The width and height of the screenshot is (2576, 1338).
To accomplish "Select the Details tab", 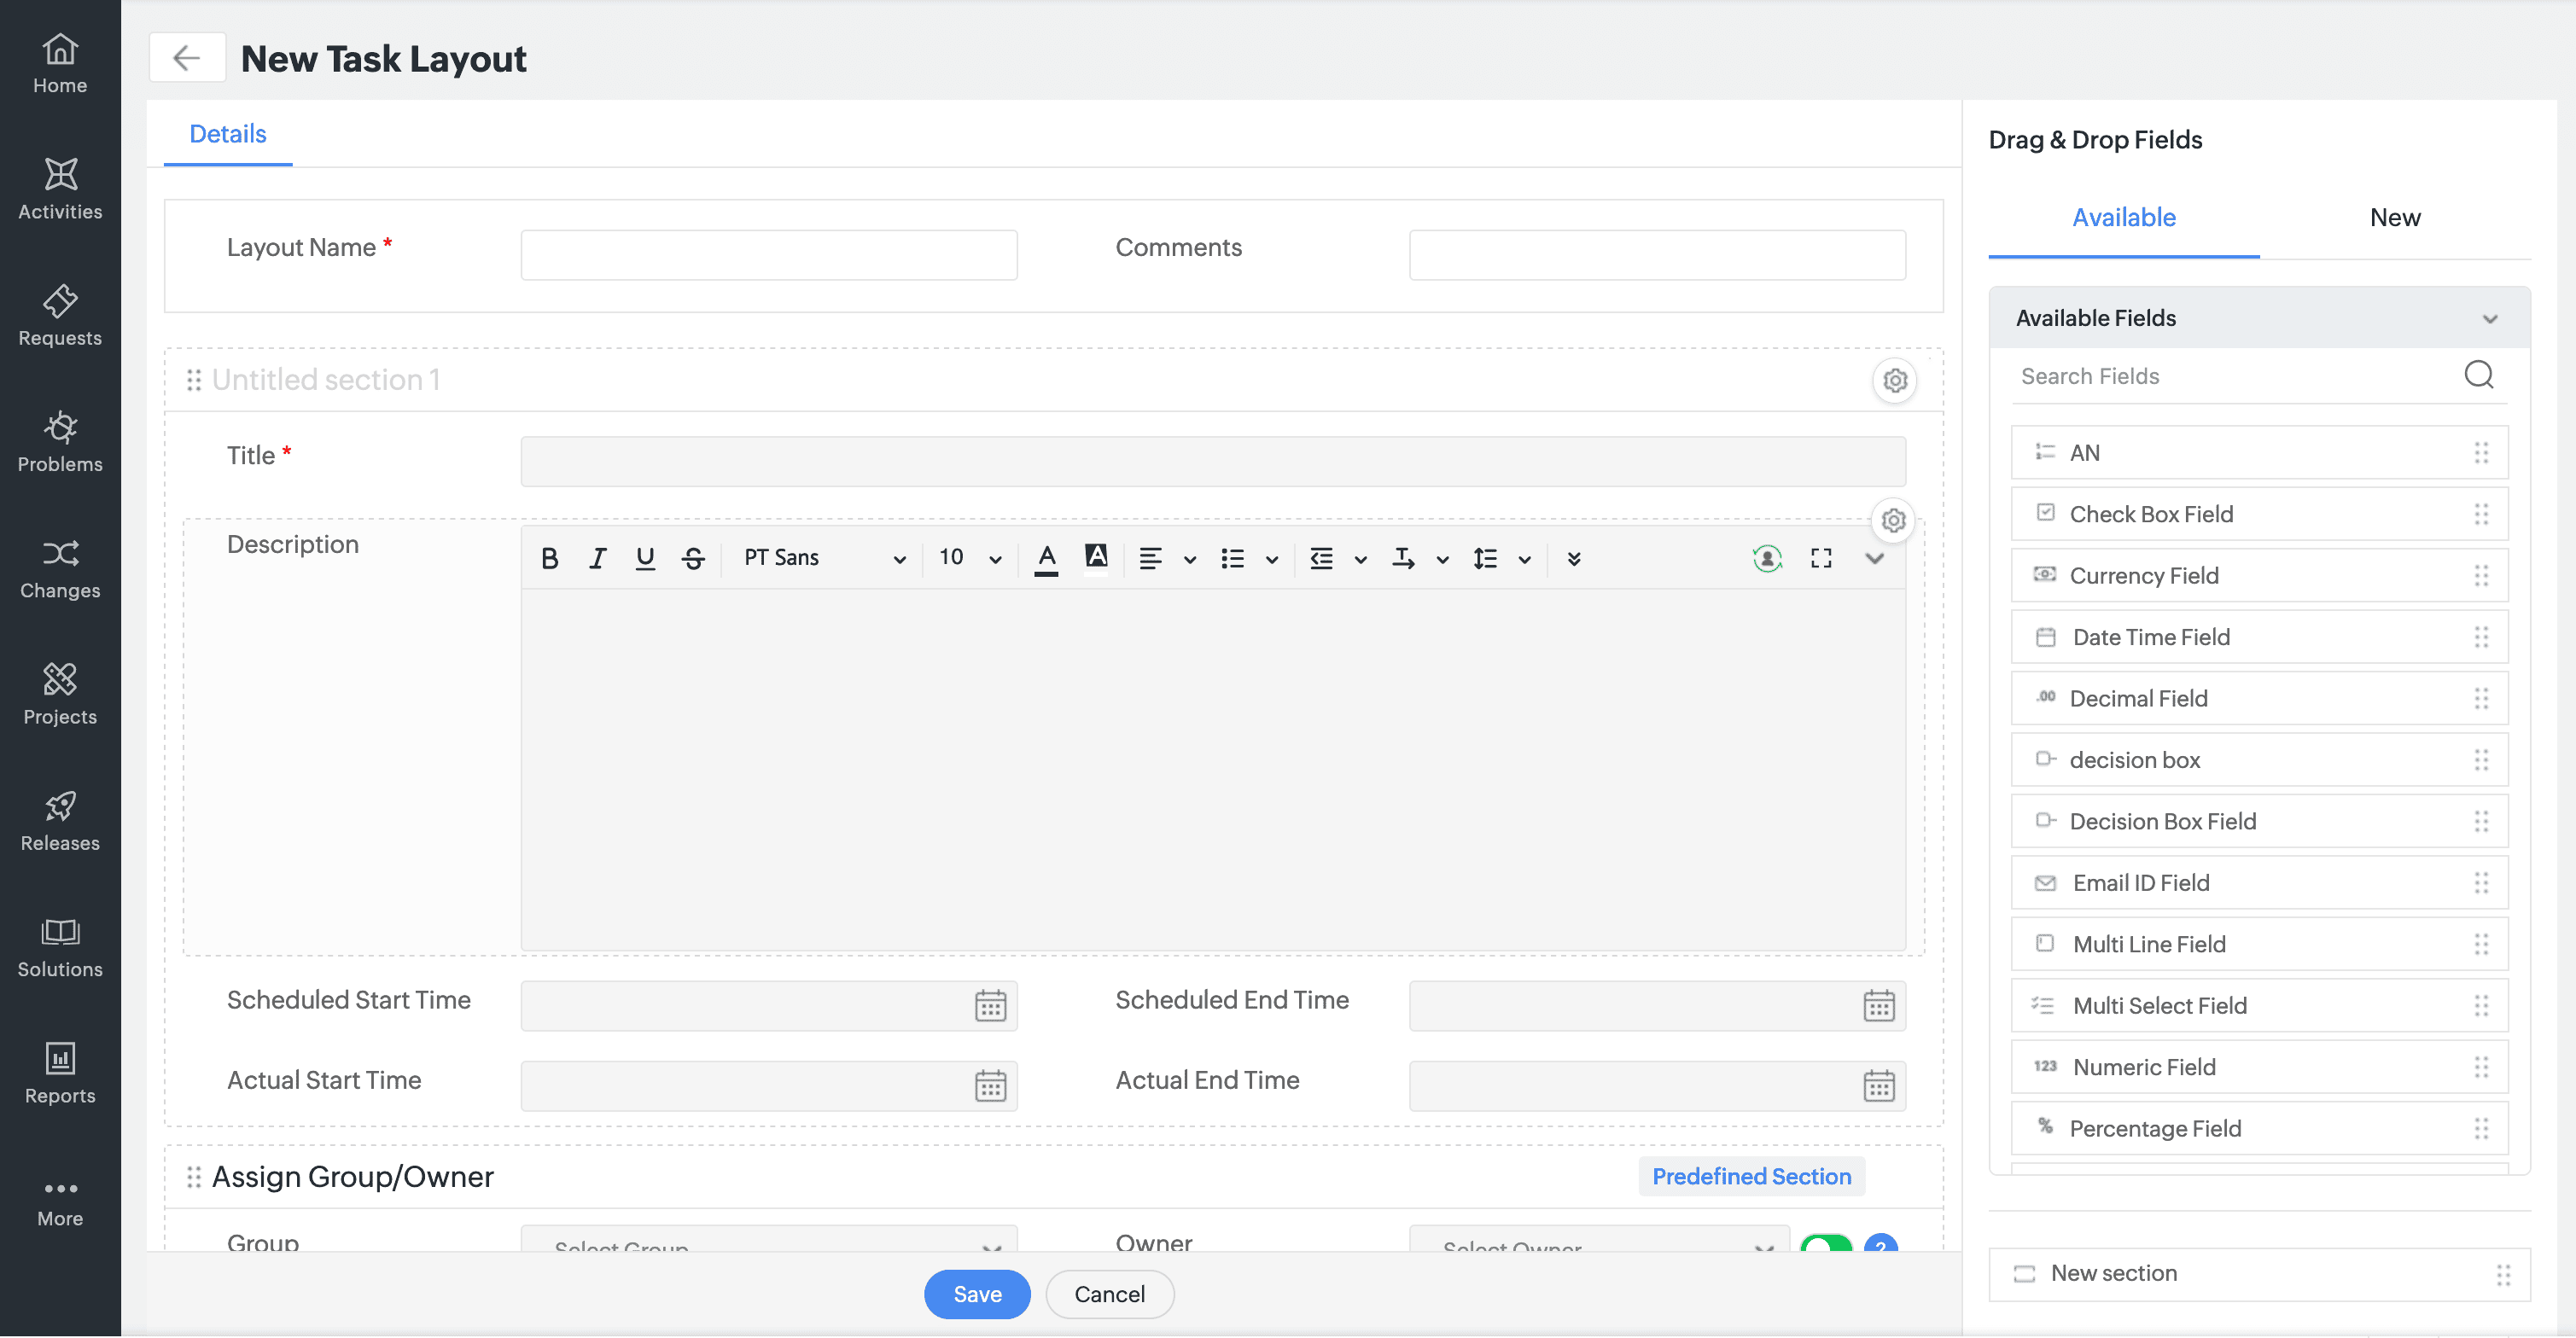I will (227, 134).
